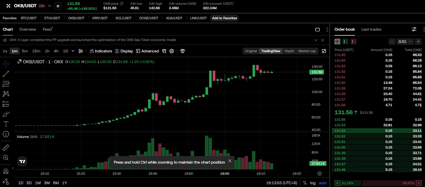
Task: Open the emoji and stickers tool
Action: (6, 134)
